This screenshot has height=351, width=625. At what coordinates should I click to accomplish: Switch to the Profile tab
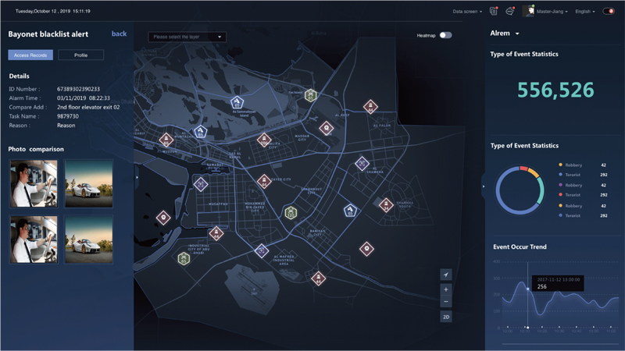(80, 55)
